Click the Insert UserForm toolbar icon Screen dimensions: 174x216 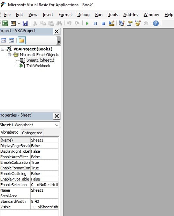pyautogui.click(x=13, y=23)
